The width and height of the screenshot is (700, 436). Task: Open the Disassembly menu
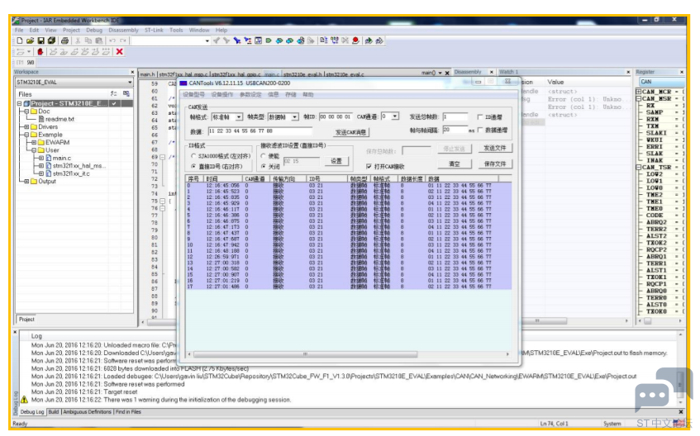(124, 30)
